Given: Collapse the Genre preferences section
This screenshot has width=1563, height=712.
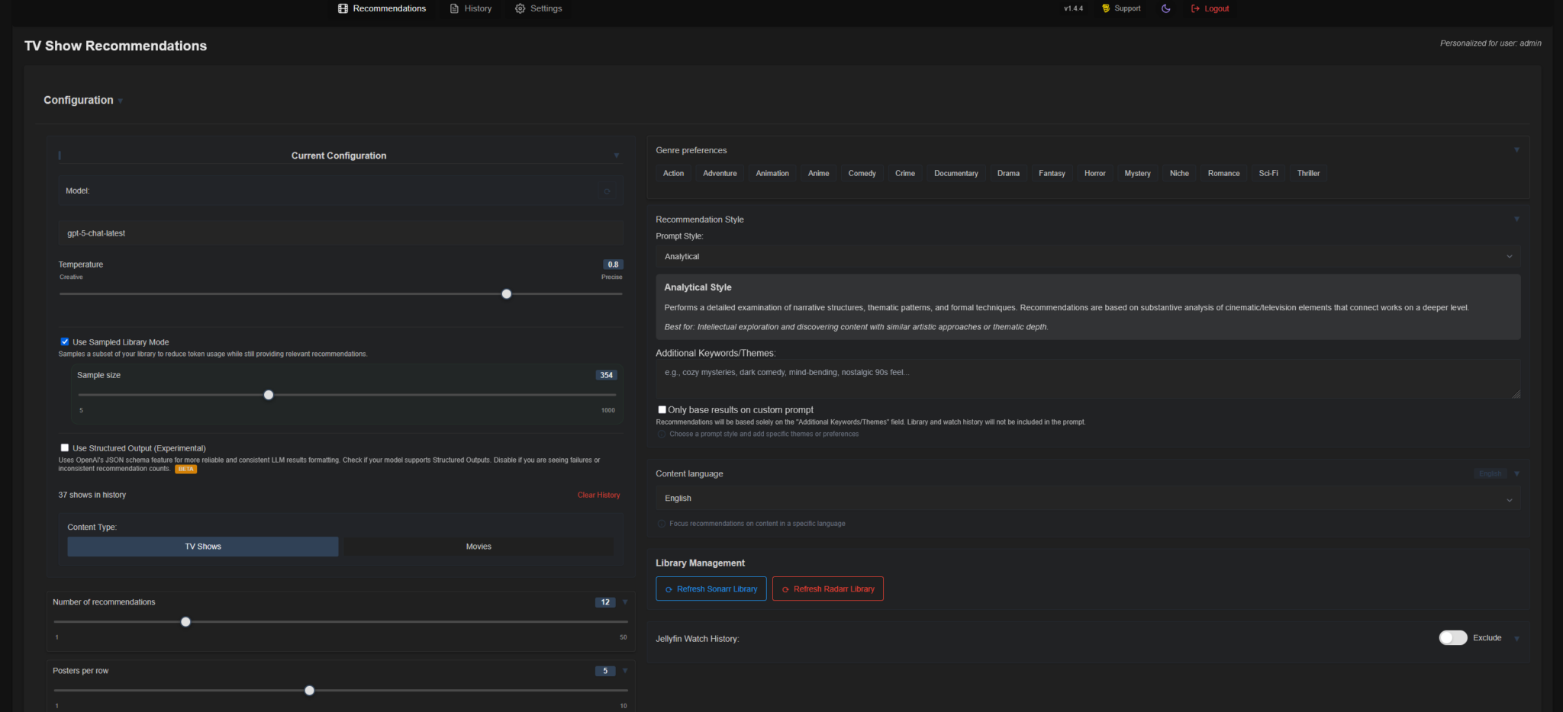Looking at the screenshot, I should 1516,150.
